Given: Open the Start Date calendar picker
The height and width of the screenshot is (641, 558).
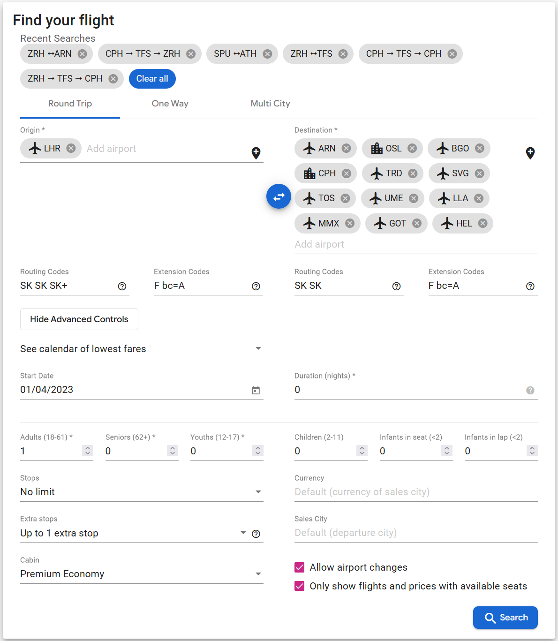Looking at the screenshot, I should [x=256, y=390].
